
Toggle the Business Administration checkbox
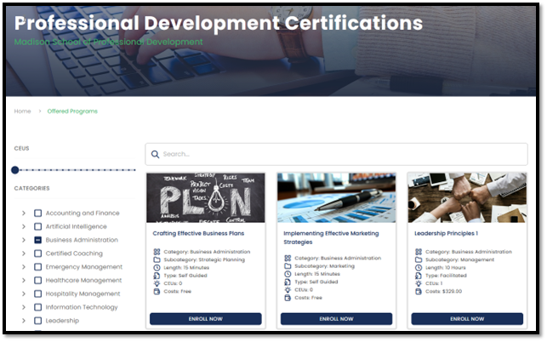coord(38,240)
